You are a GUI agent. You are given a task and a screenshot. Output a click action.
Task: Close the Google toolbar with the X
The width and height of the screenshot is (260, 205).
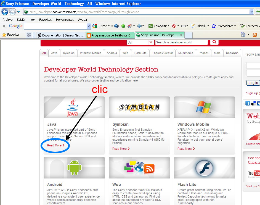4,26
